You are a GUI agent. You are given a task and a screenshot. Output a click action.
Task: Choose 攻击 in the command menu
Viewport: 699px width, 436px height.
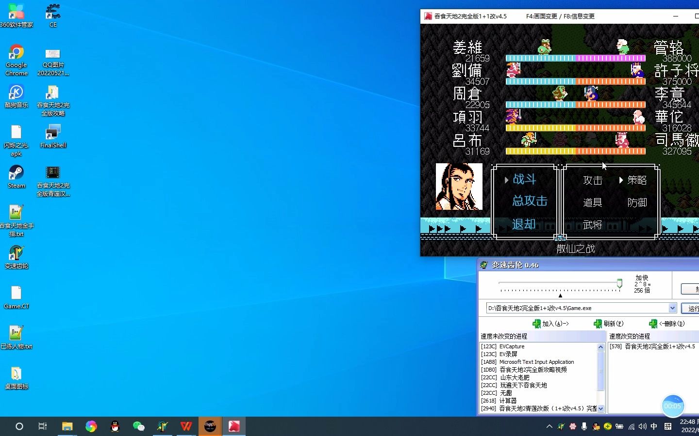(592, 180)
